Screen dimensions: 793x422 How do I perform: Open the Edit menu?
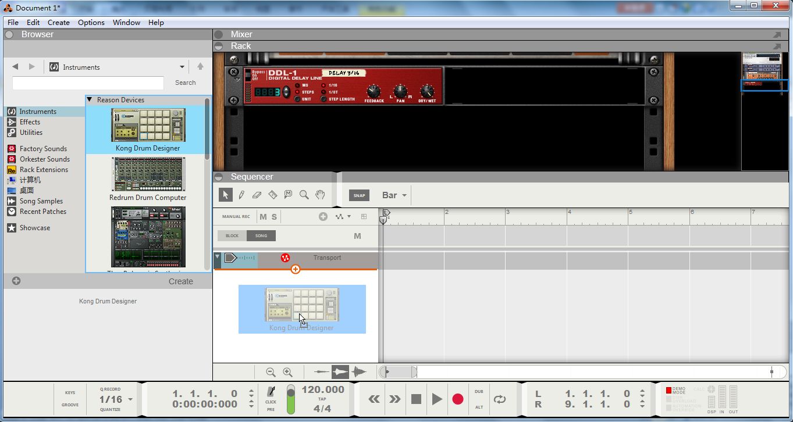click(x=33, y=22)
